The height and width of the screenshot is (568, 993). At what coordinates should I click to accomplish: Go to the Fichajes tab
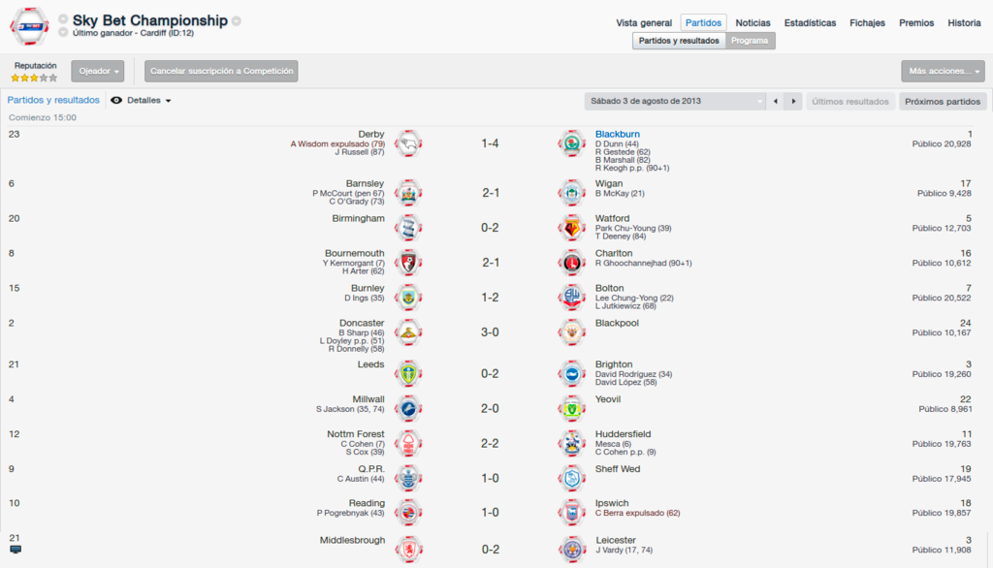(x=867, y=23)
